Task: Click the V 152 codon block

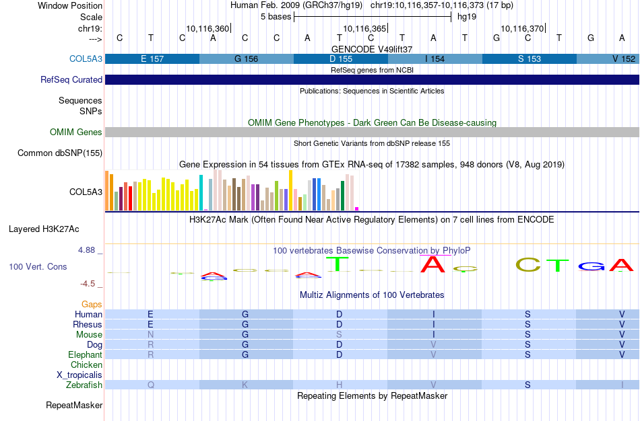Action: click(608, 59)
